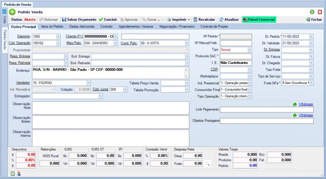This screenshot has width=326, height=179.
Task: Open the Negociação / Financeiro tab
Action: (176, 27)
